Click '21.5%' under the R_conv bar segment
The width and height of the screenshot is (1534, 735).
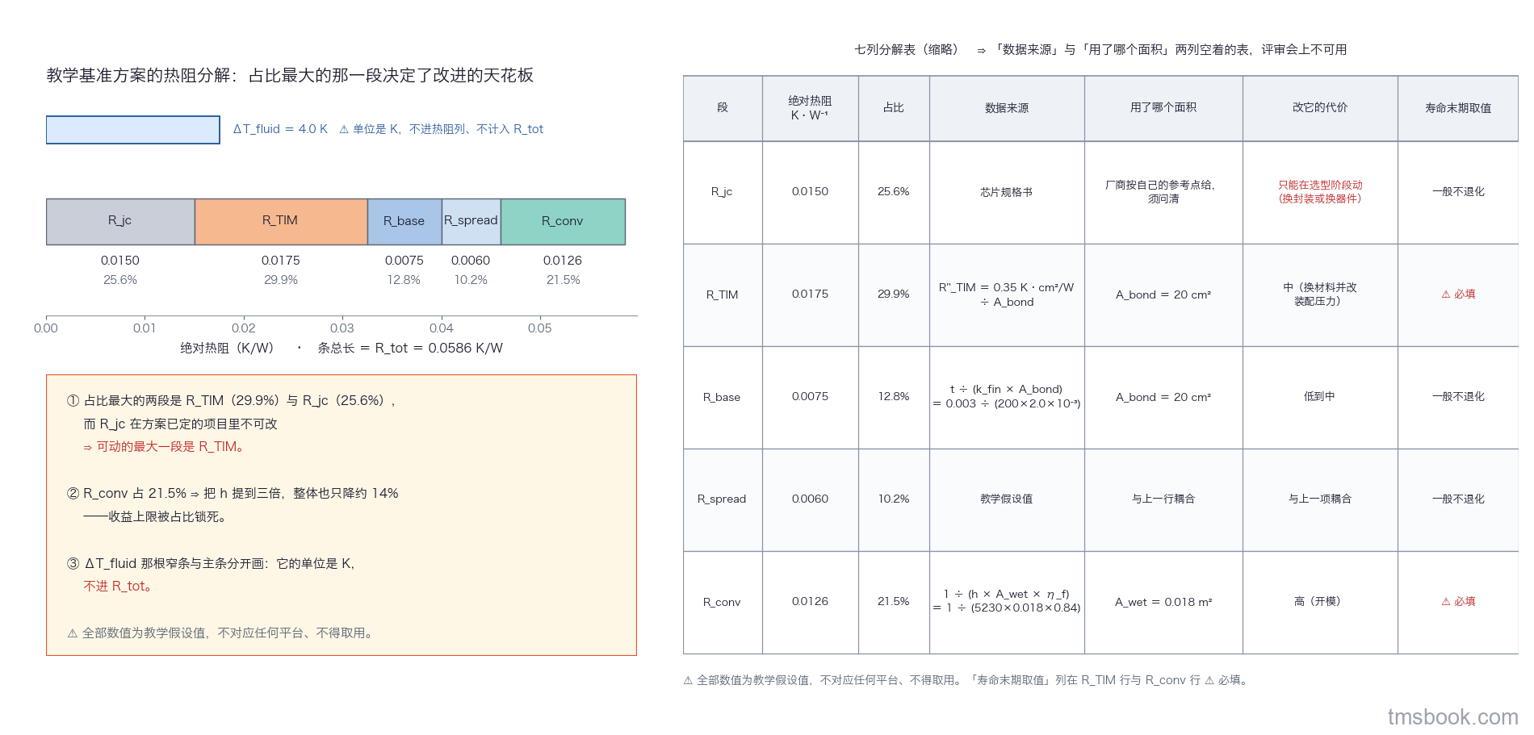click(564, 280)
